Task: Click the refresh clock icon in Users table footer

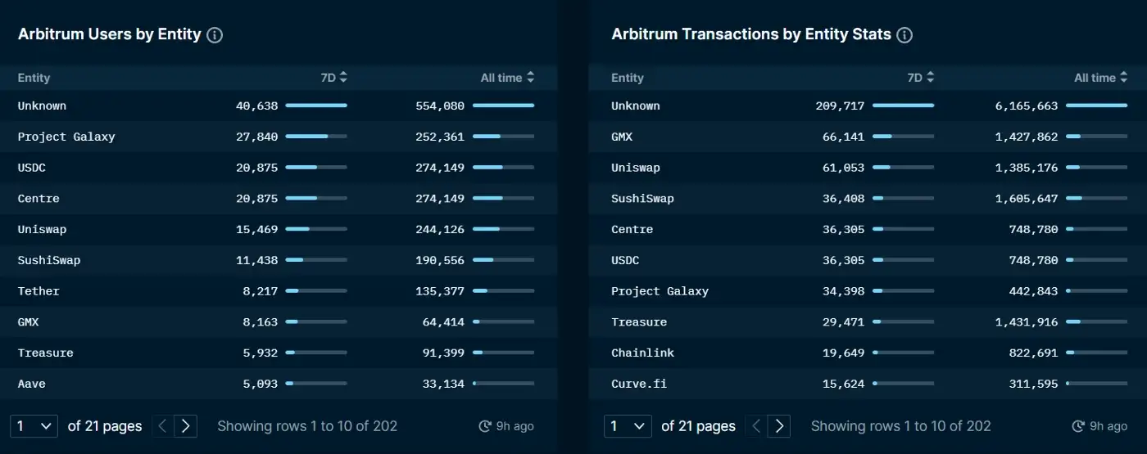Action: click(485, 426)
